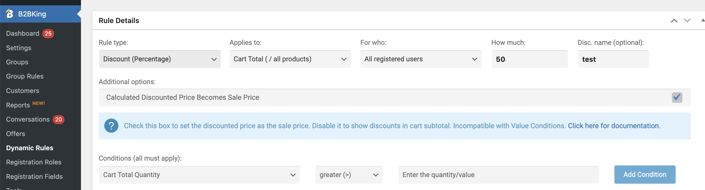Viewport: 705px width, 190px height.
Task: Open Registration Roles
Action: pyautogui.click(x=34, y=162)
